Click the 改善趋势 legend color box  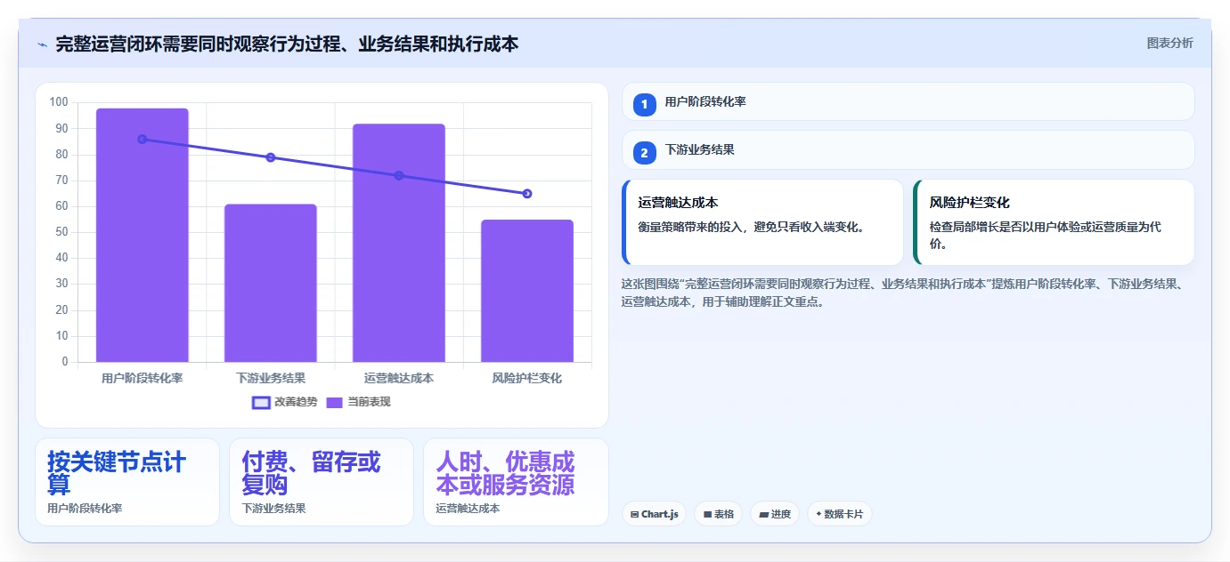(x=261, y=402)
